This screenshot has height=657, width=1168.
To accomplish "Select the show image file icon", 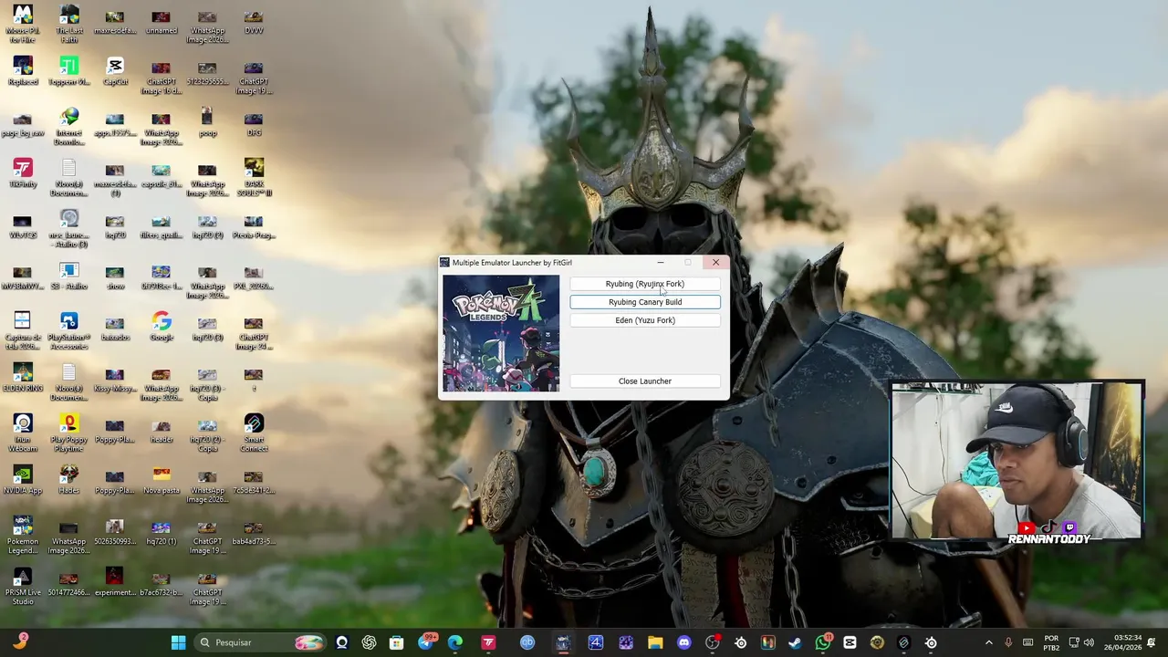I will (115, 276).
